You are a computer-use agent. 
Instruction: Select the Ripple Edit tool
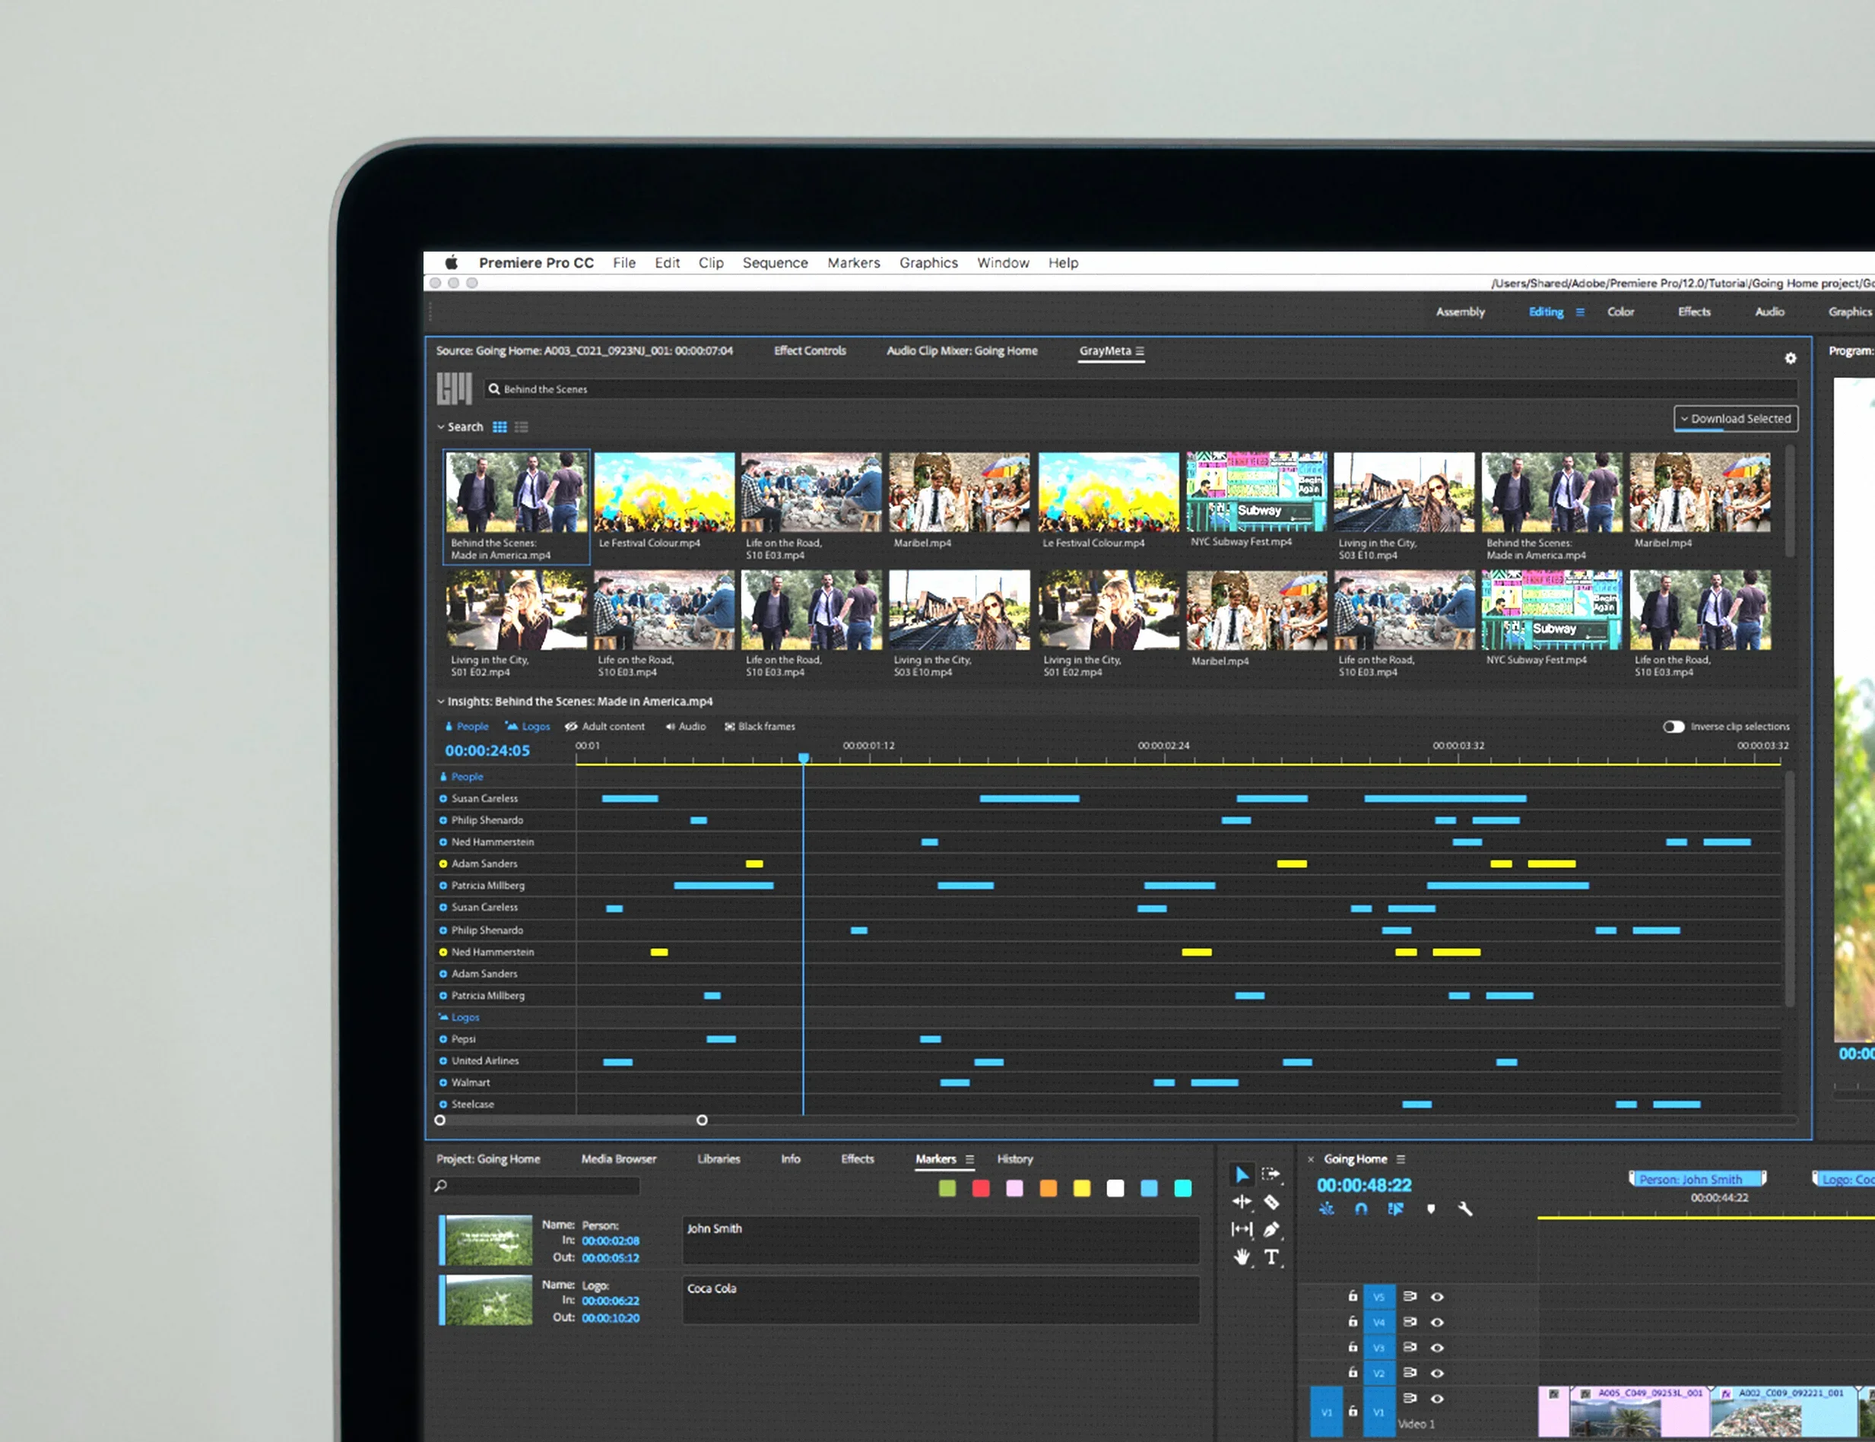pyautogui.click(x=1242, y=1202)
